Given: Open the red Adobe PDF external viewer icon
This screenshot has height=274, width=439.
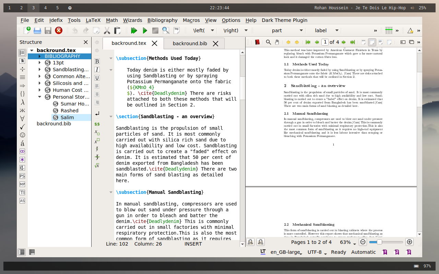Looking at the screenshot, I should [258, 42].
